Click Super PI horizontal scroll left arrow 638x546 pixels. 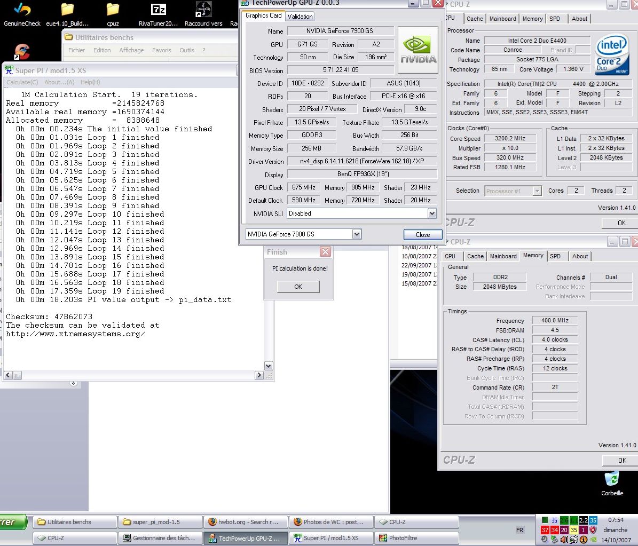click(x=8, y=375)
